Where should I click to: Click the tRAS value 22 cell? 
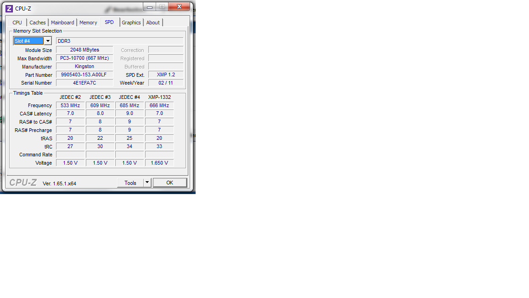pyautogui.click(x=100, y=138)
